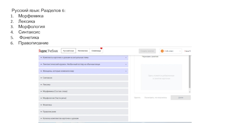Expand the Лингвистический кружок section
The width and height of the screenshot is (239, 134).
pos(84,64)
